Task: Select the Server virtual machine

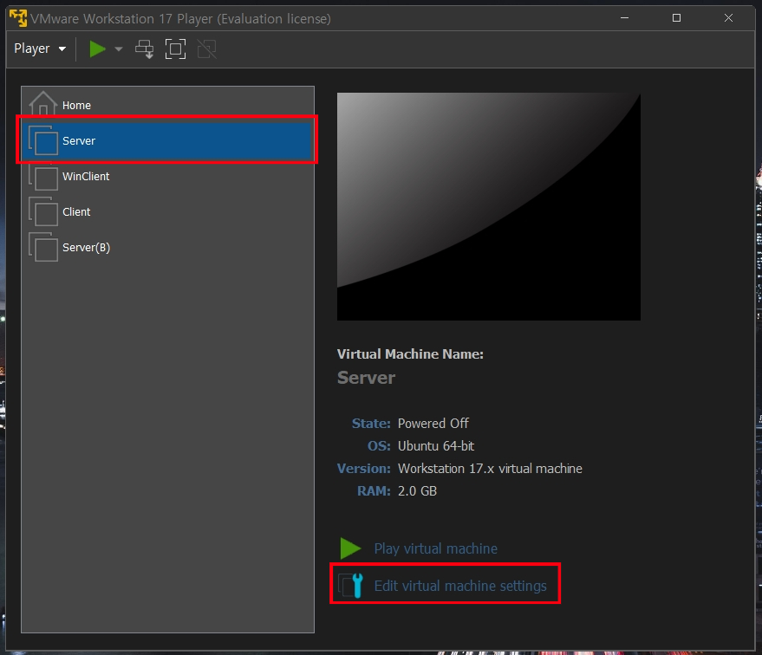Action: (167, 140)
